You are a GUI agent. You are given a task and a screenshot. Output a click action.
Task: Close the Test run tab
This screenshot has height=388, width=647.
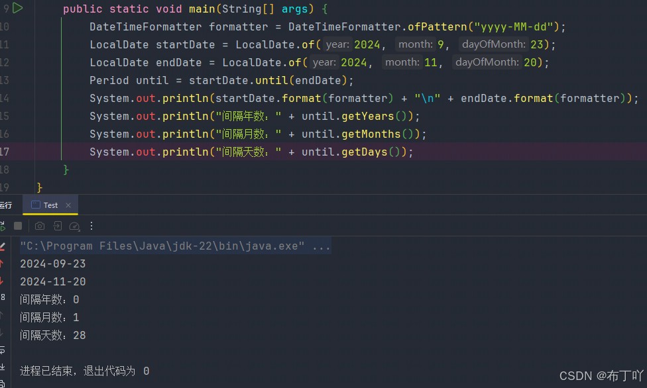[x=68, y=205]
